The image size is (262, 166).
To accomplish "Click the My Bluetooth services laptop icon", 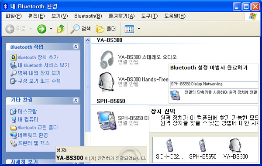I will pos(14,65).
